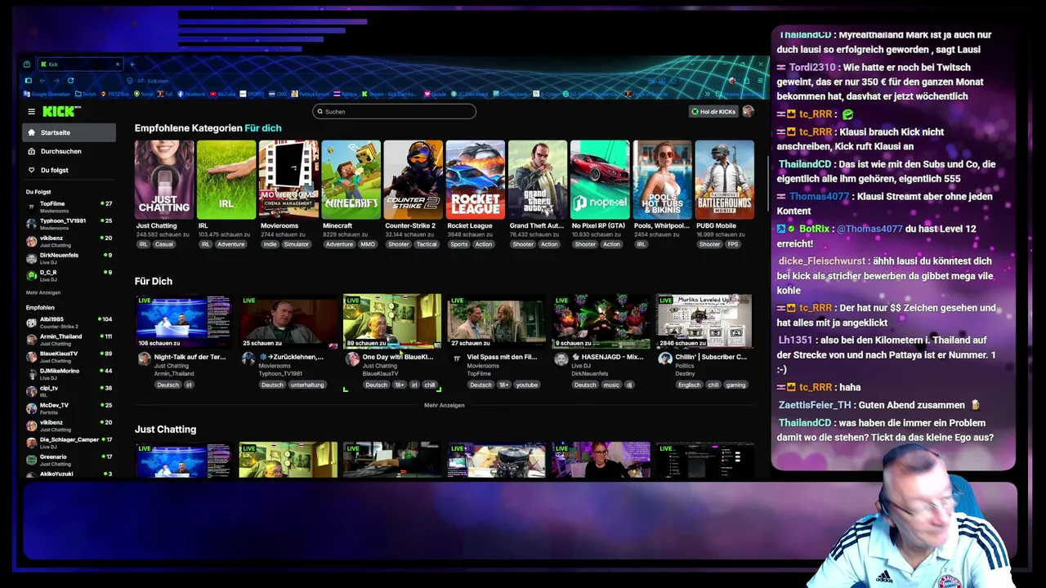Open the user avatar in Kick header
This screenshot has width=1046, height=588.
pyautogui.click(x=748, y=111)
